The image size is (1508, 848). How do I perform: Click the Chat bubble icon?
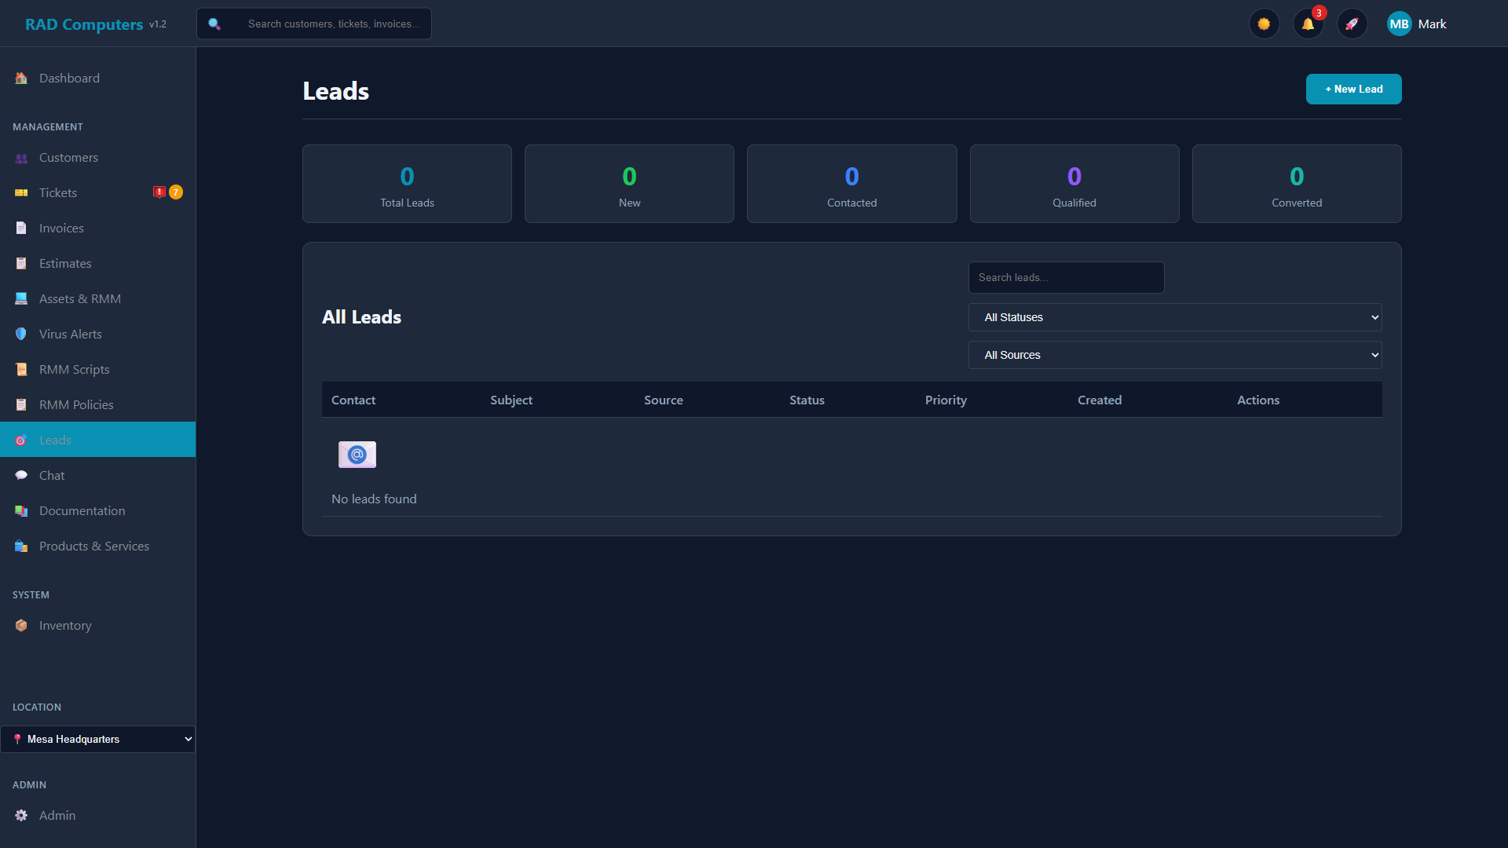[20, 475]
